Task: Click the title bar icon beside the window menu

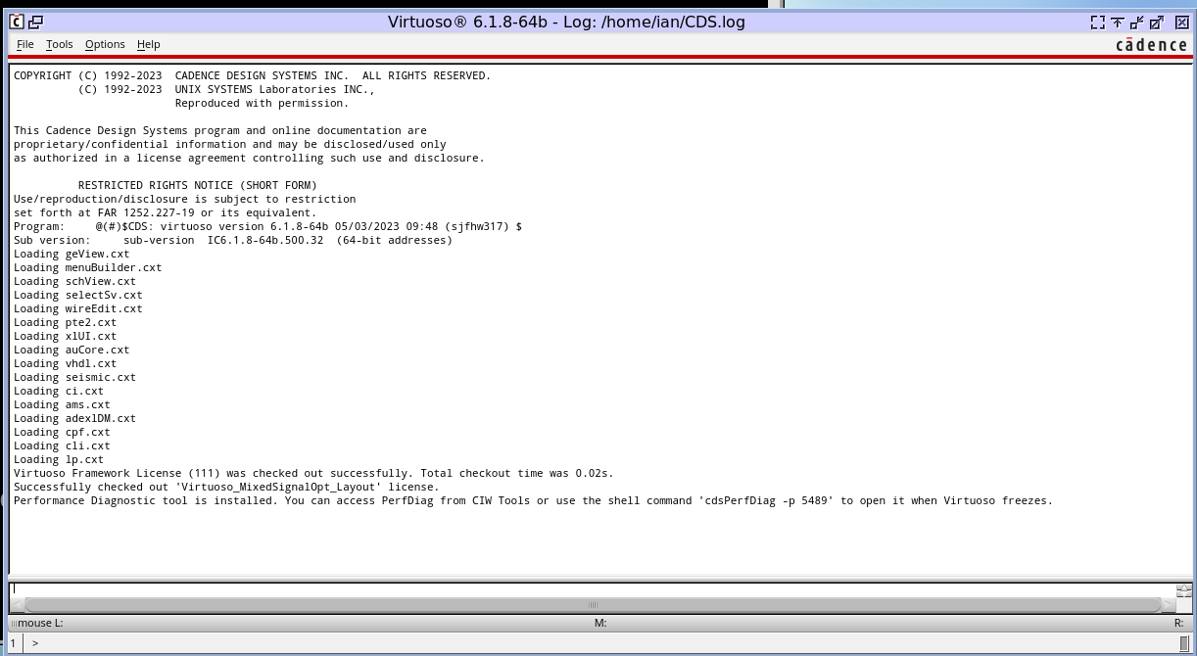Action: [x=34, y=22]
